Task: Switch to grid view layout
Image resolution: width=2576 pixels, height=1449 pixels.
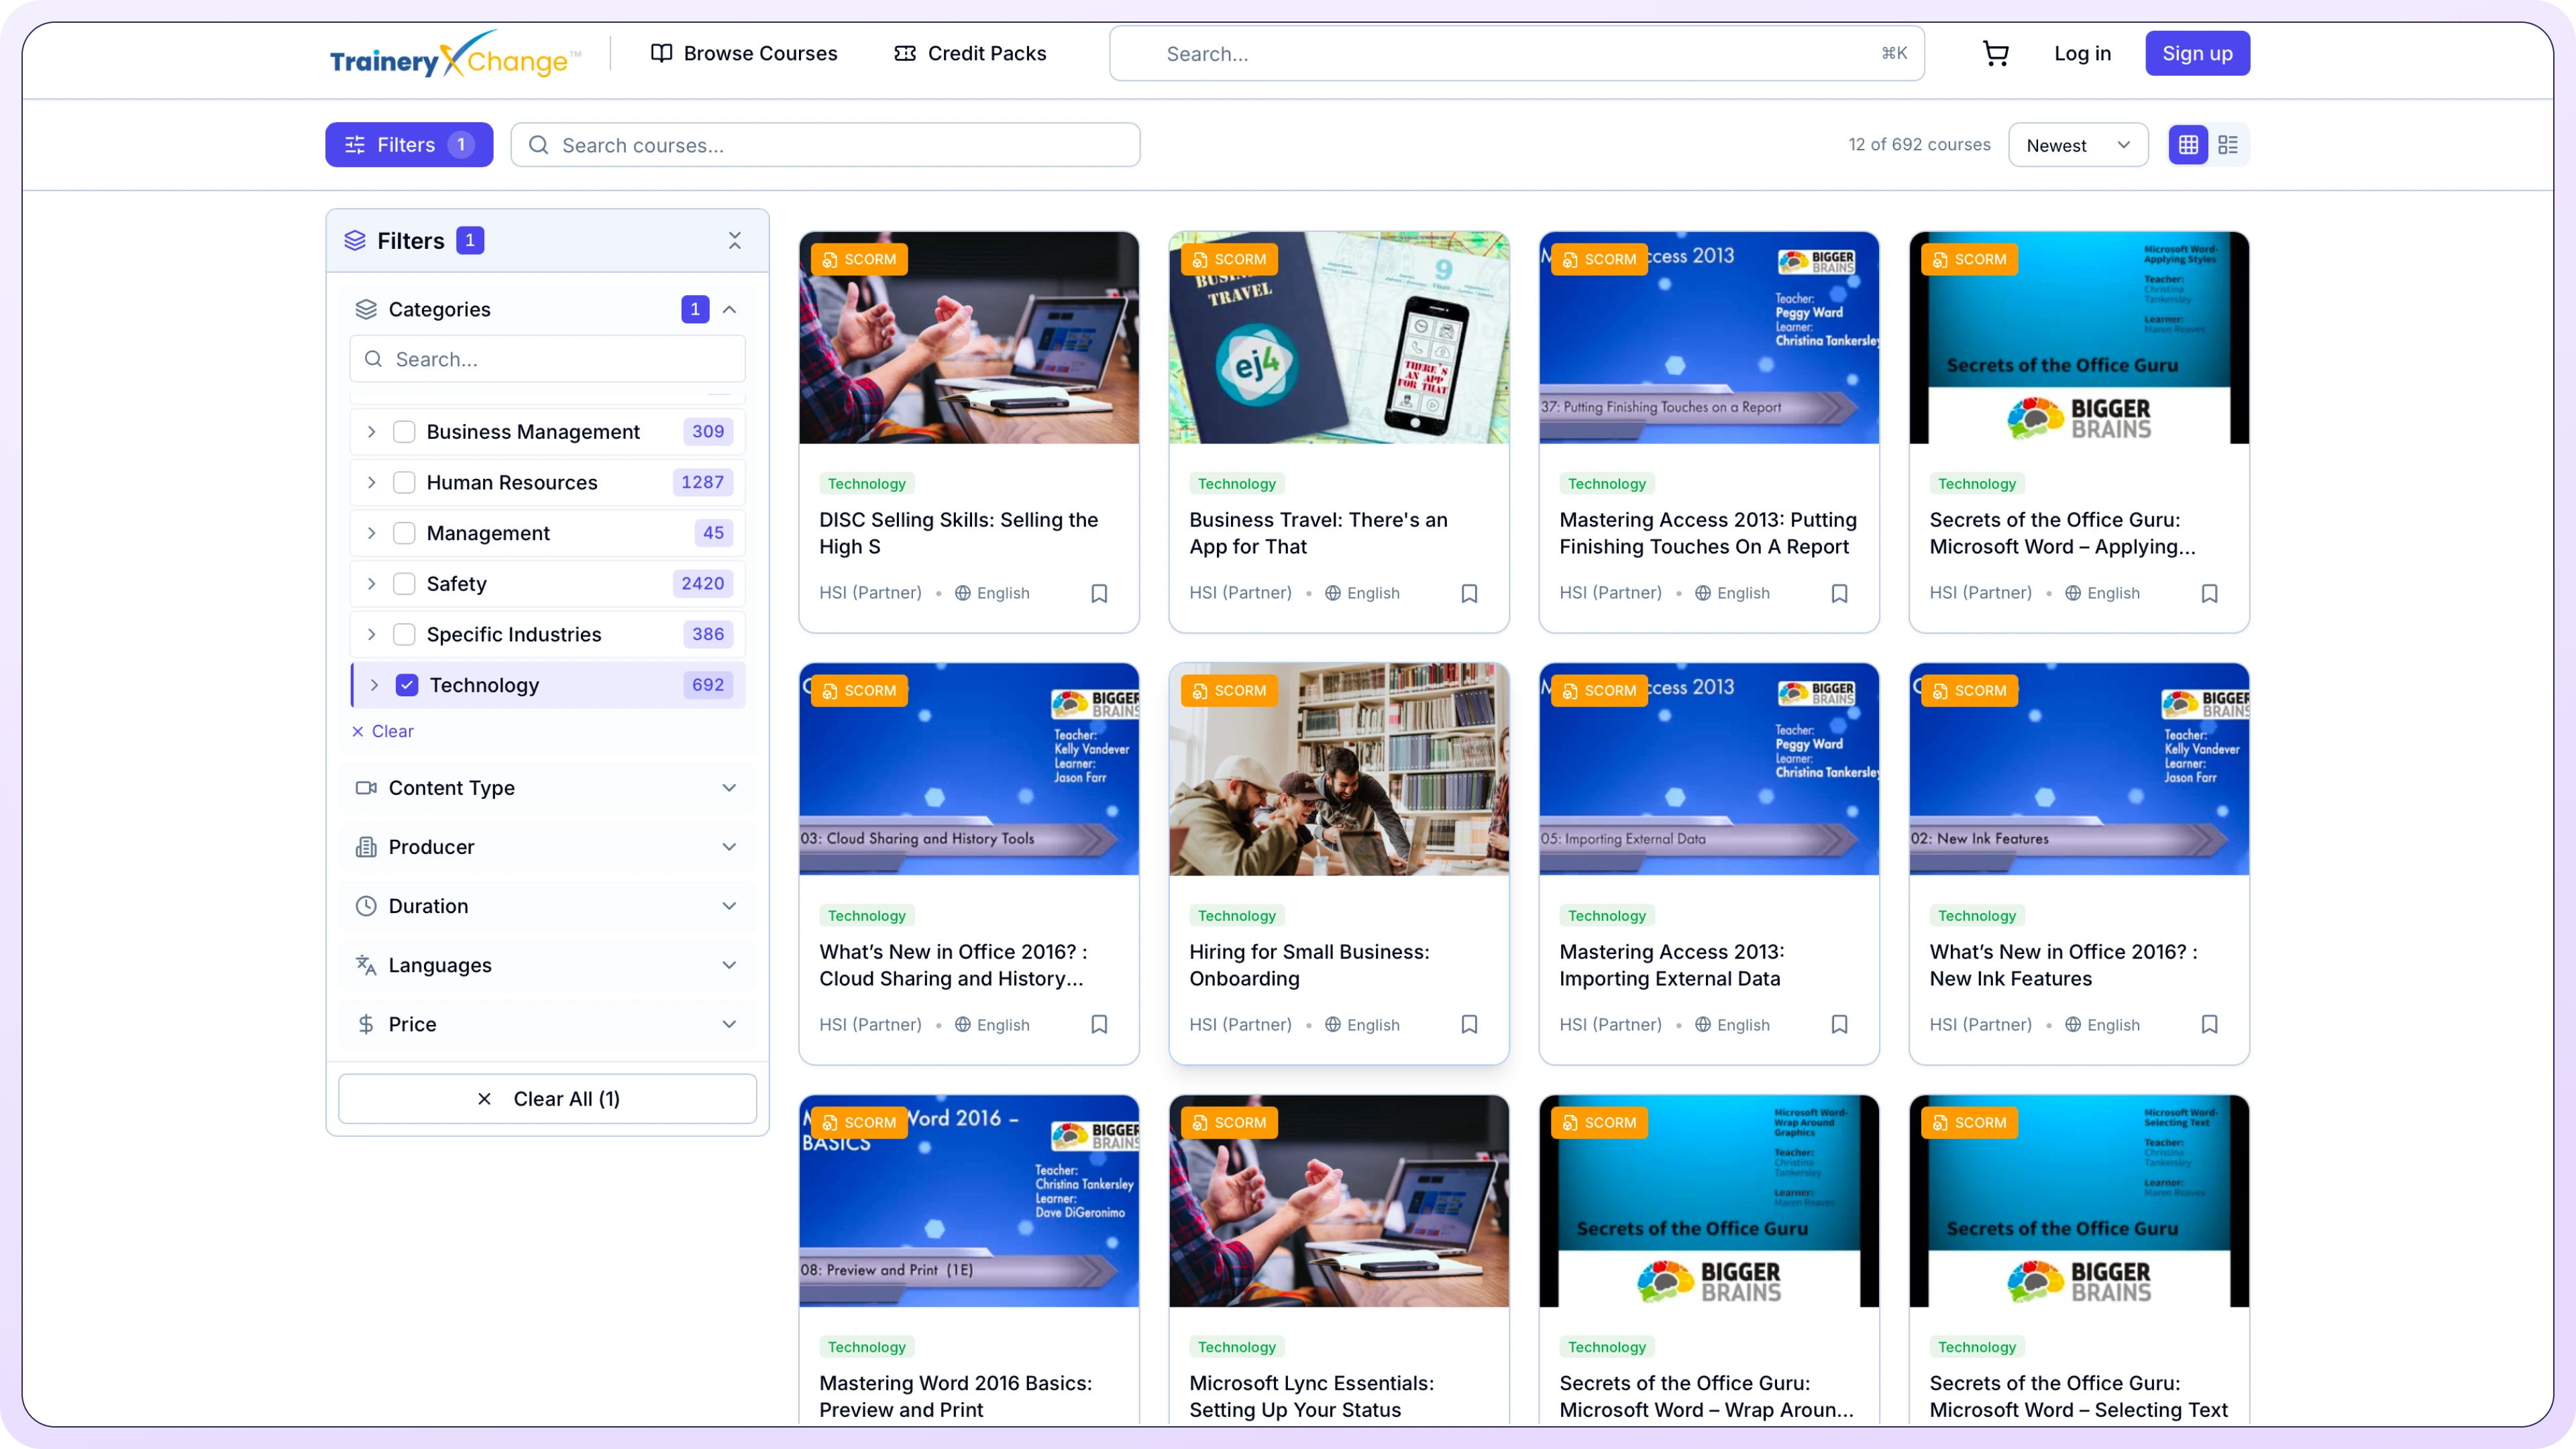Action: pos(2188,145)
